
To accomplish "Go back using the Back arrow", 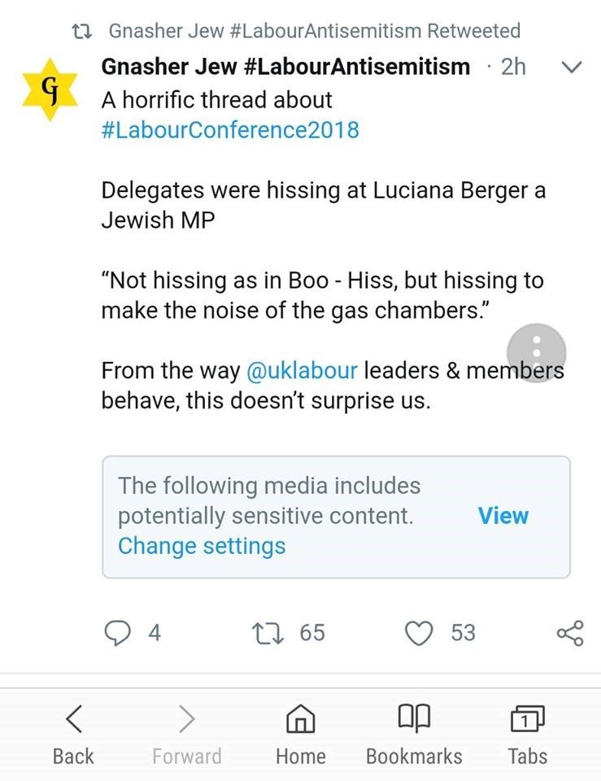I will click(x=73, y=718).
